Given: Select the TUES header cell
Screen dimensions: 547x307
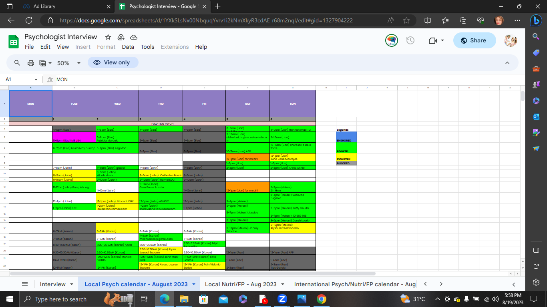Looking at the screenshot, I should coord(74,104).
